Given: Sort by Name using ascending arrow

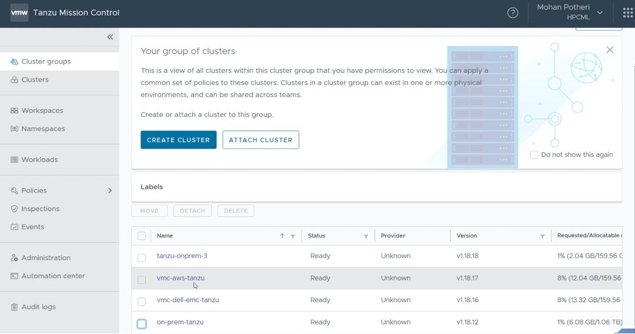Looking at the screenshot, I should pos(282,236).
